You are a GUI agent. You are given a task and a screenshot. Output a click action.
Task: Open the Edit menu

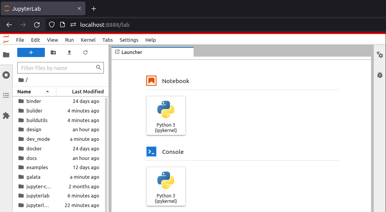click(x=35, y=40)
